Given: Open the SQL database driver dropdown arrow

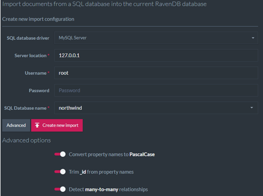Looking at the screenshot, I should click(x=253, y=38).
